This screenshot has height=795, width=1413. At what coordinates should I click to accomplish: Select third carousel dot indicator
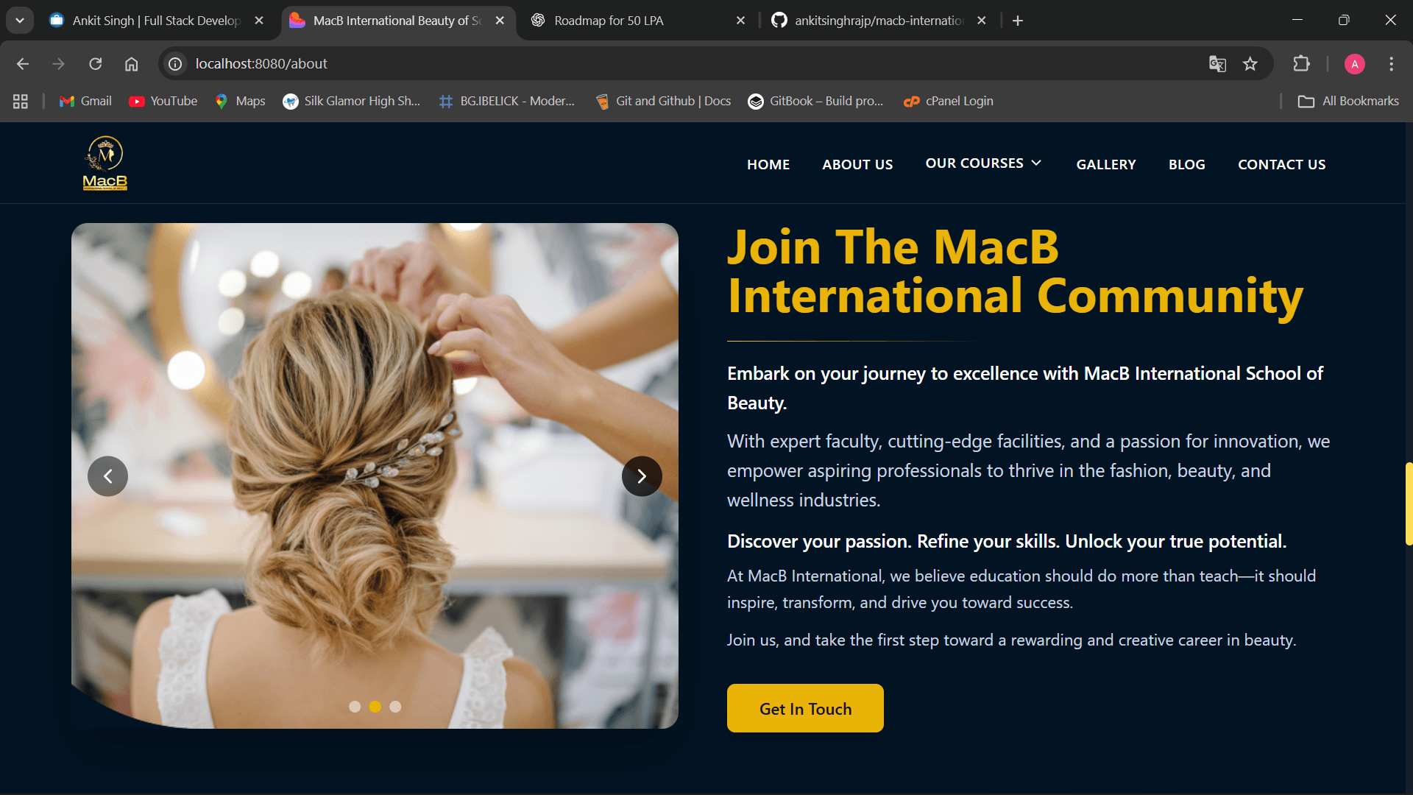[395, 707]
